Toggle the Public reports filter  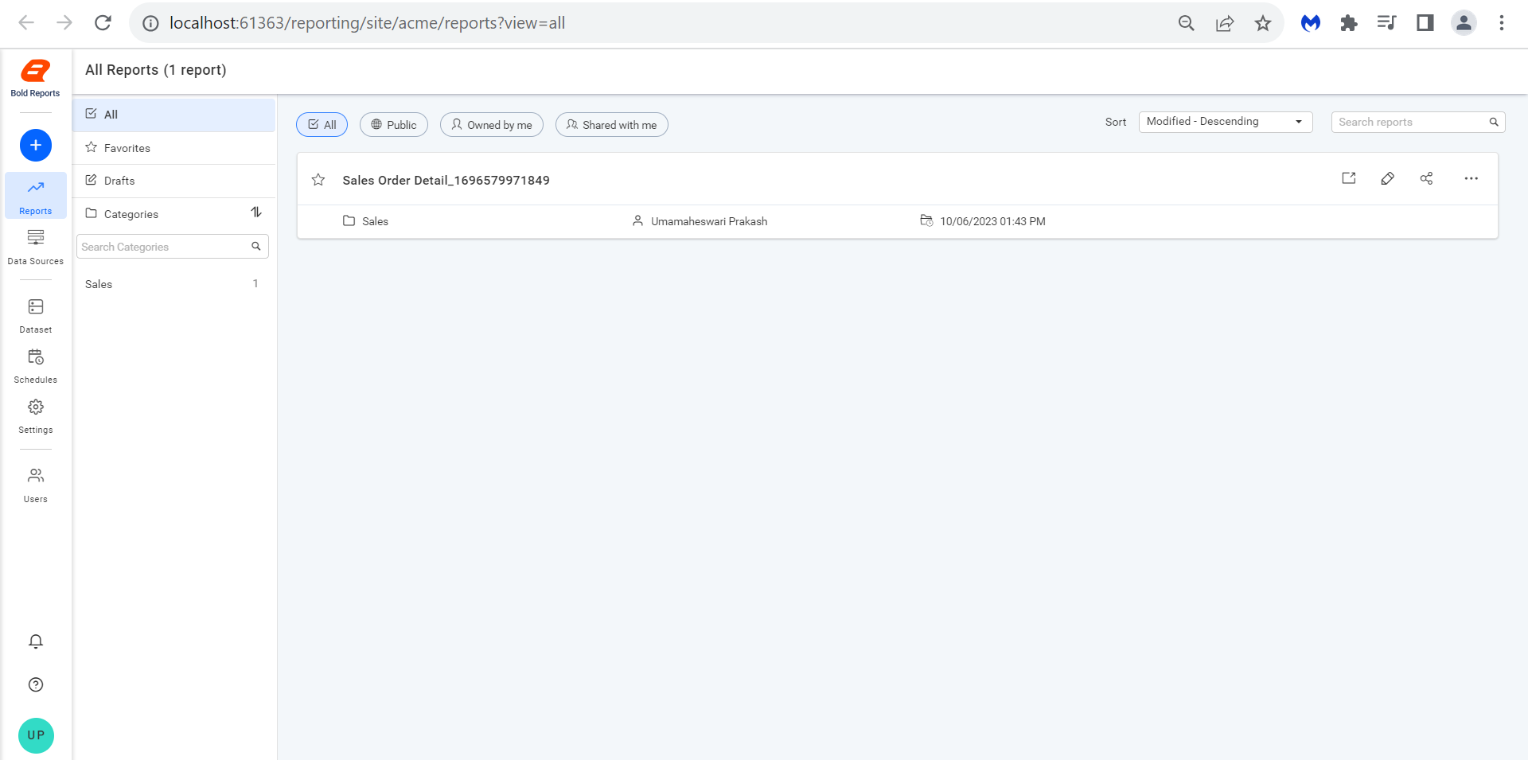pyautogui.click(x=393, y=124)
